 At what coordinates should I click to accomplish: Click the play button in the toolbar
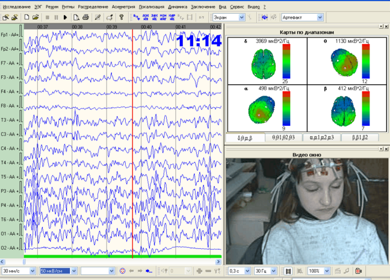[65, 17]
